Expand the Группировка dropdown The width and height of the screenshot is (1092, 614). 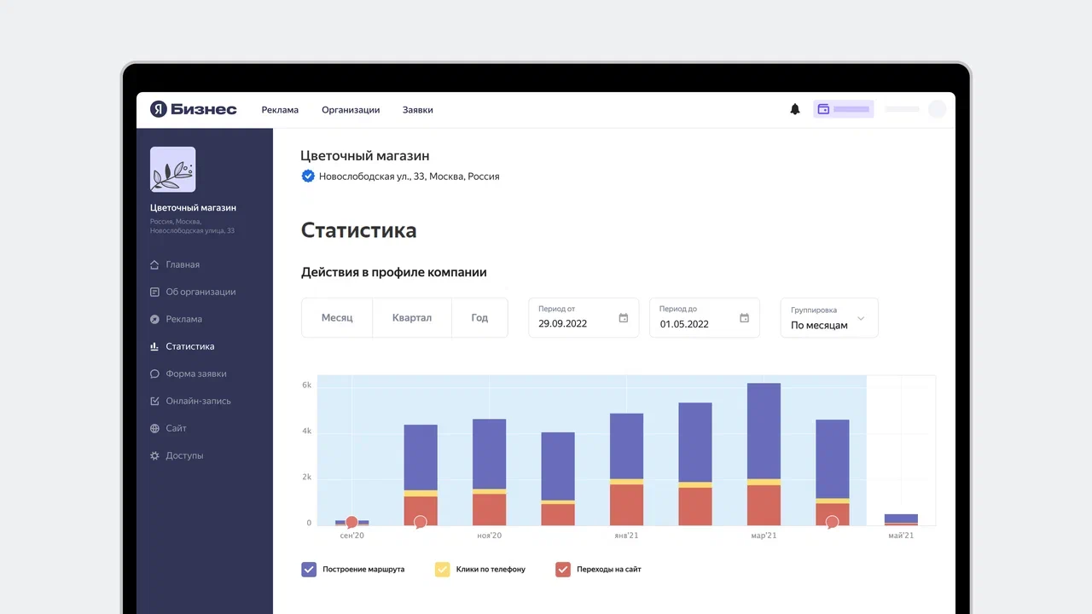pos(860,318)
